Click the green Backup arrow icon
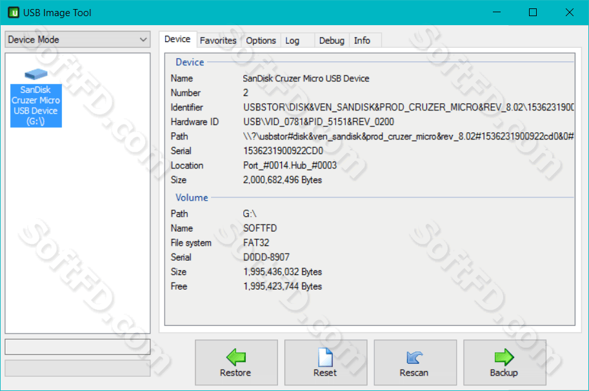Image resolution: width=589 pixels, height=391 pixels. pyautogui.click(x=504, y=357)
